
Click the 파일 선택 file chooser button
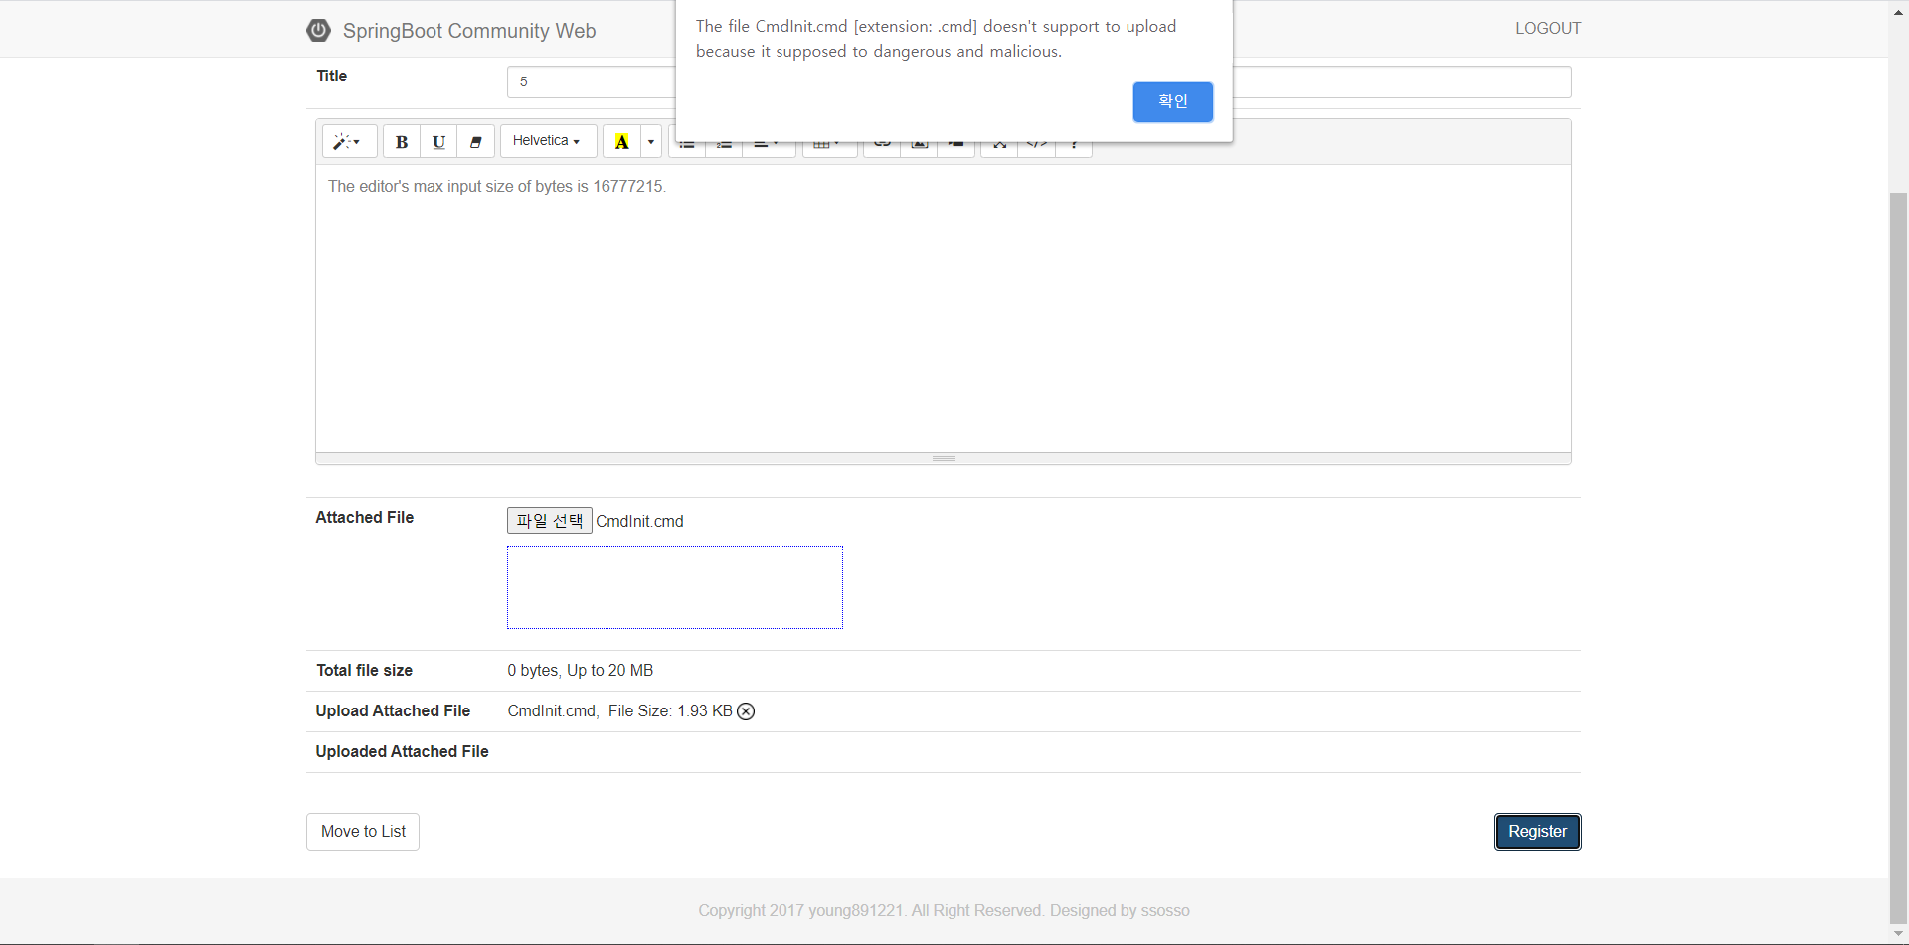(549, 521)
